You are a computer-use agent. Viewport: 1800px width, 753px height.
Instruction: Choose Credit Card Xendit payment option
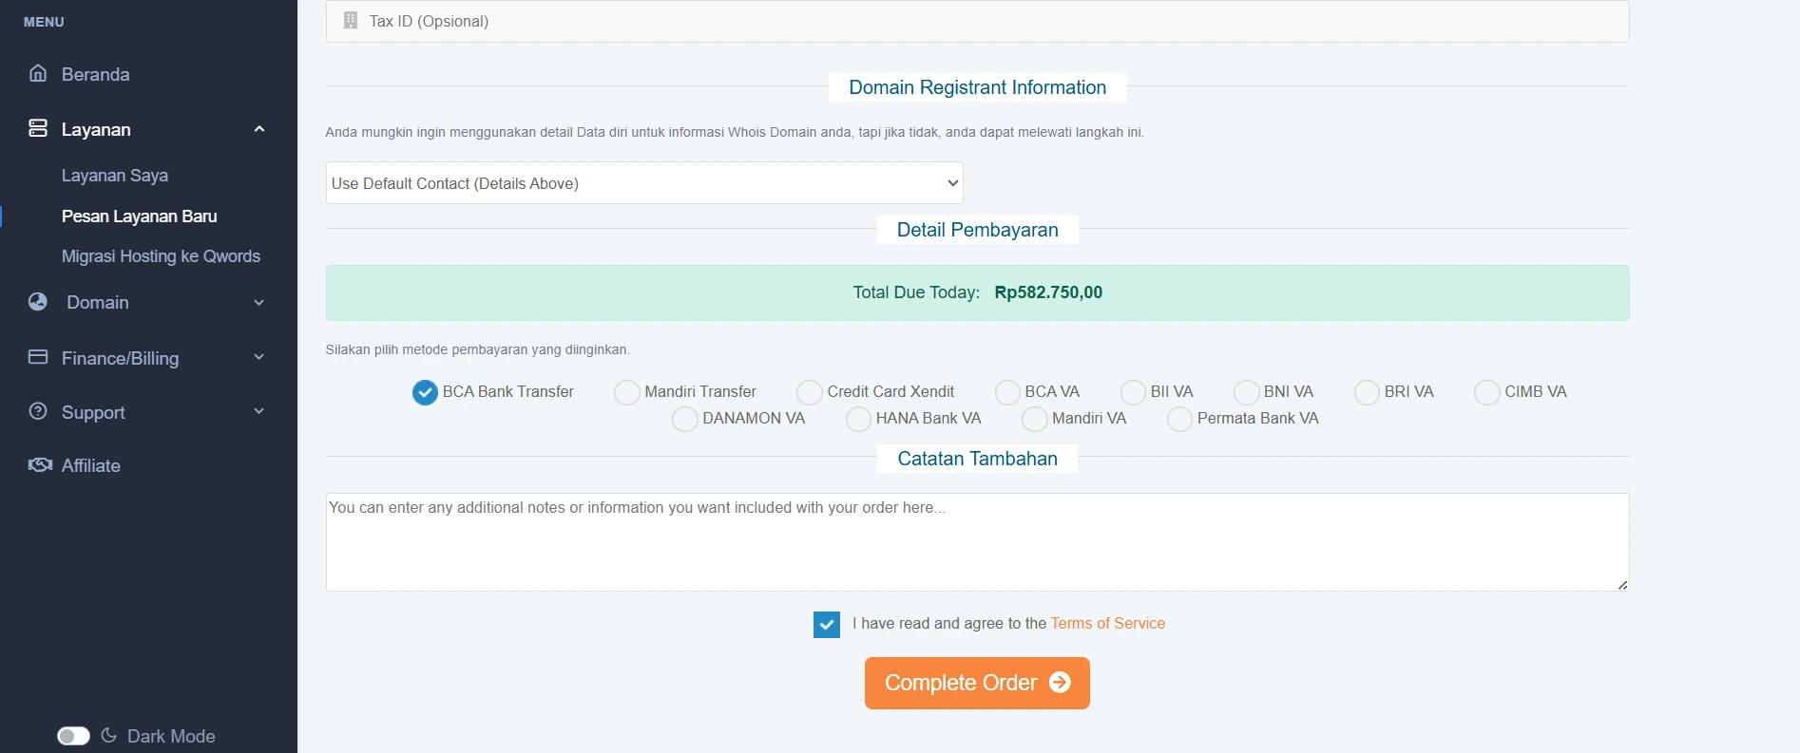[810, 392]
